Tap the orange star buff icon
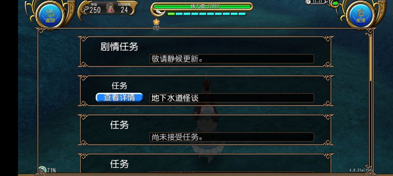 156,22
